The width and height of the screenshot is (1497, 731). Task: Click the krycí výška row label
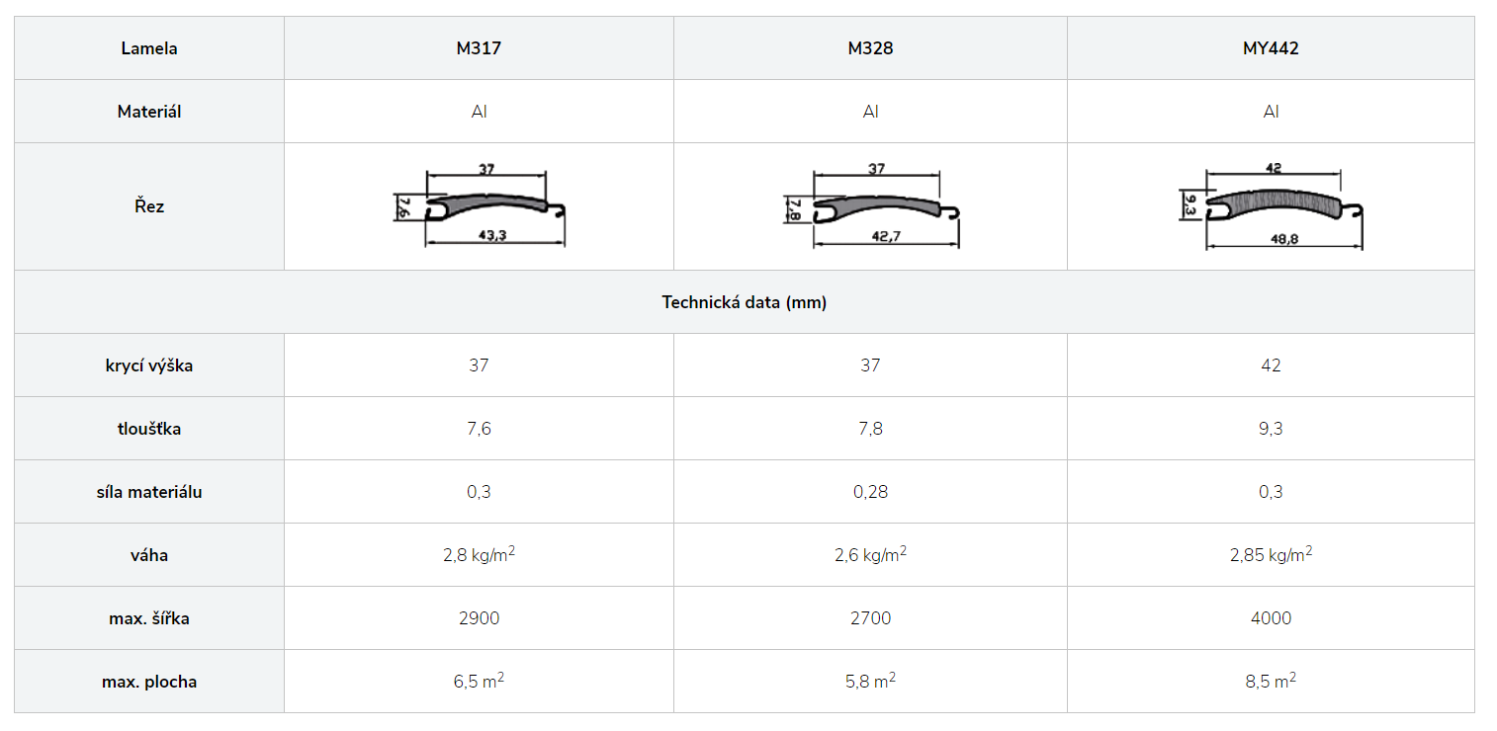point(149,365)
